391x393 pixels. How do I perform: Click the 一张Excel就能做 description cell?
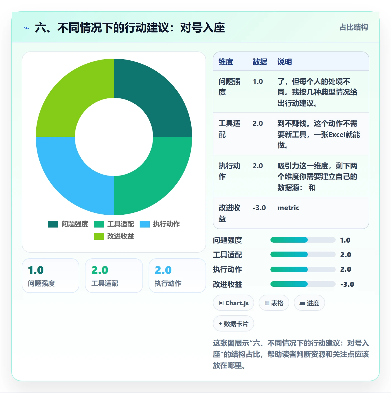[x=319, y=134]
